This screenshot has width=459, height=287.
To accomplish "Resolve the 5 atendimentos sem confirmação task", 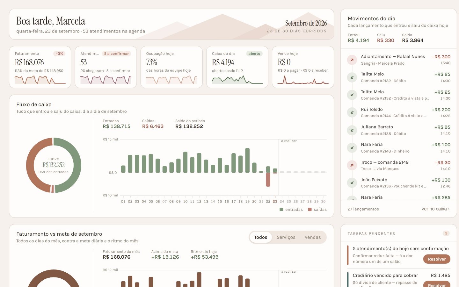I will pos(437,259).
